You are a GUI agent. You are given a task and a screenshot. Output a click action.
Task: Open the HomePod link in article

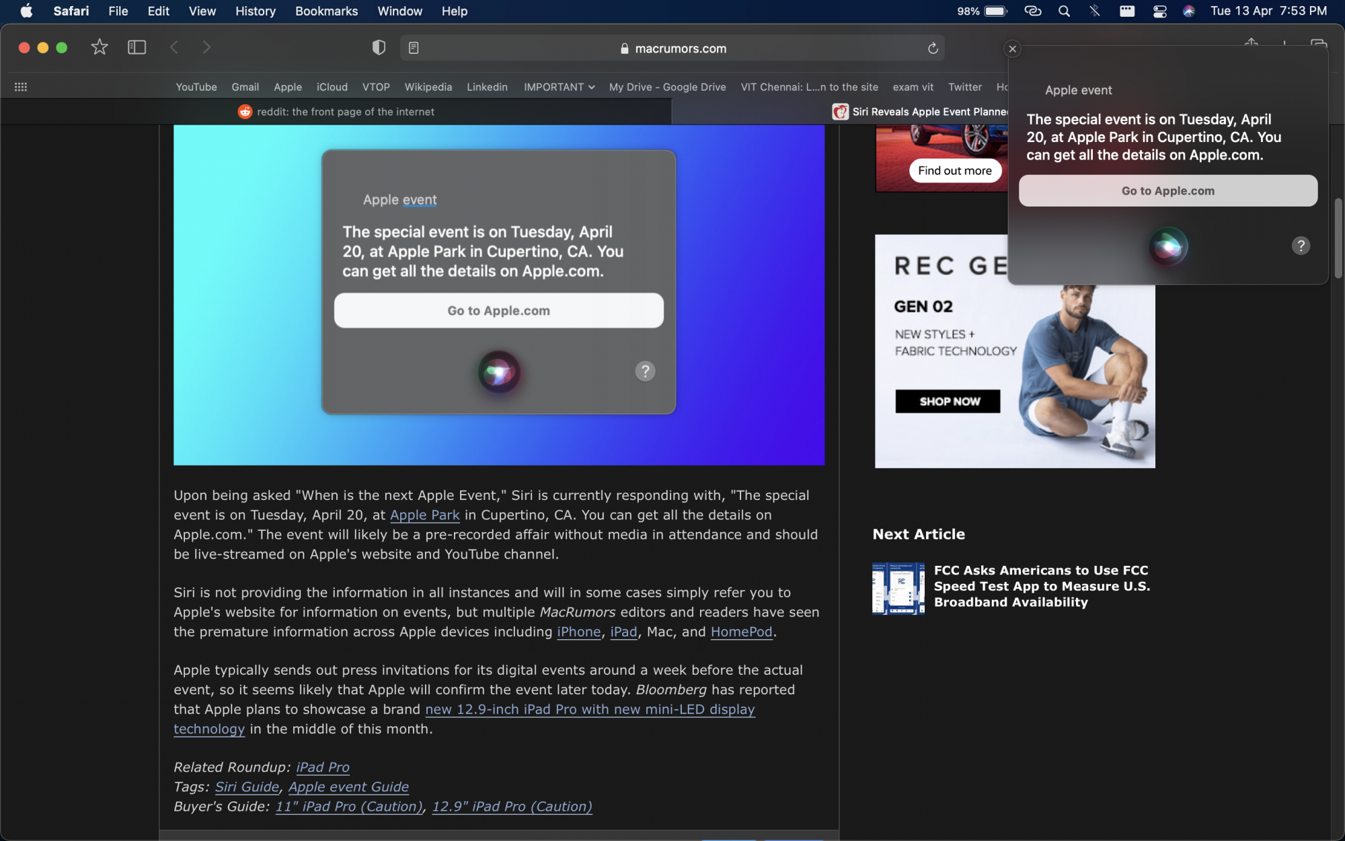(742, 632)
